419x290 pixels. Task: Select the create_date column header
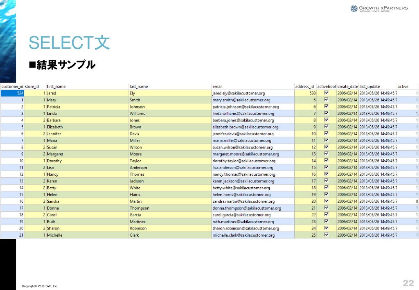coord(348,87)
